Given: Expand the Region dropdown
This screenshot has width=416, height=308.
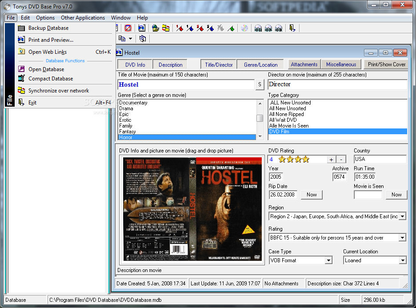Looking at the screenshot, I should 403,216.
